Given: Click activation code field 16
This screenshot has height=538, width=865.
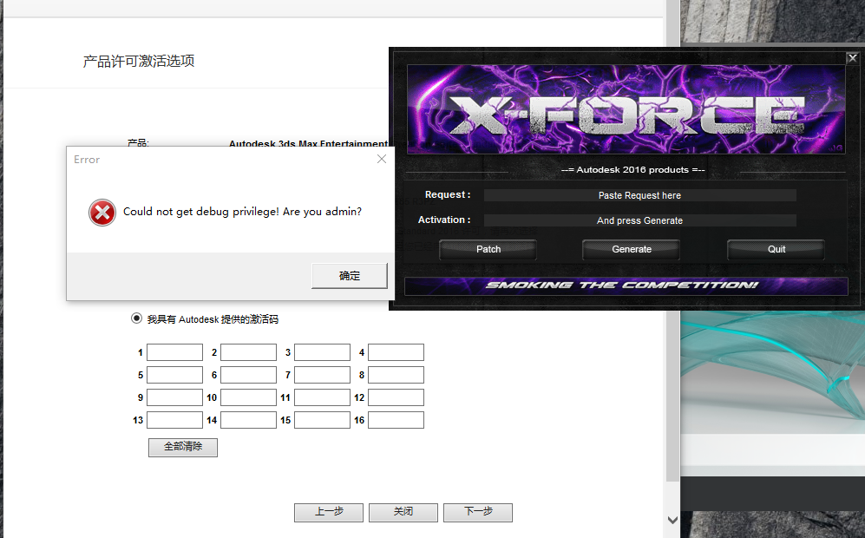Looking at the screenshot, I should [x=396, y=420].
